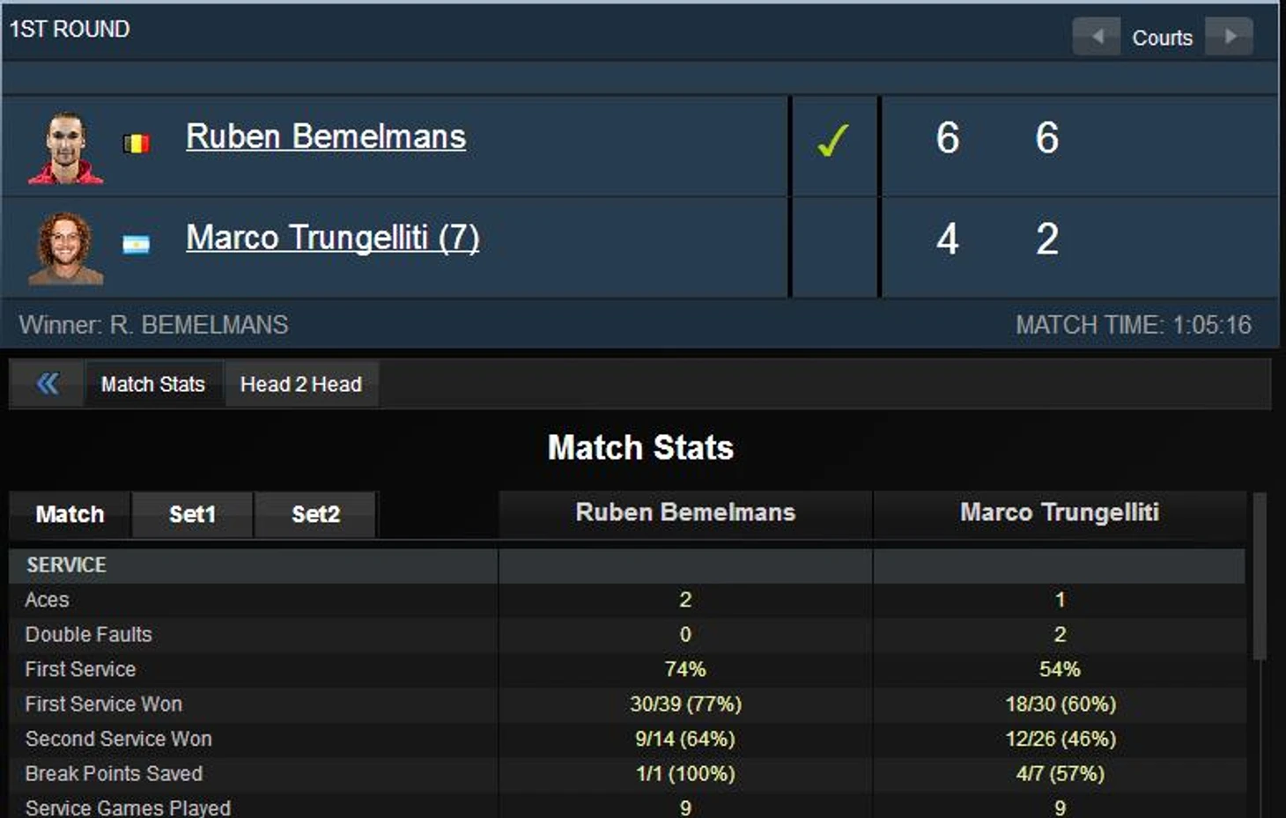Open Marco Trungelliti player photo
This screenshot has height=818, width=1286.
(65, 248)
